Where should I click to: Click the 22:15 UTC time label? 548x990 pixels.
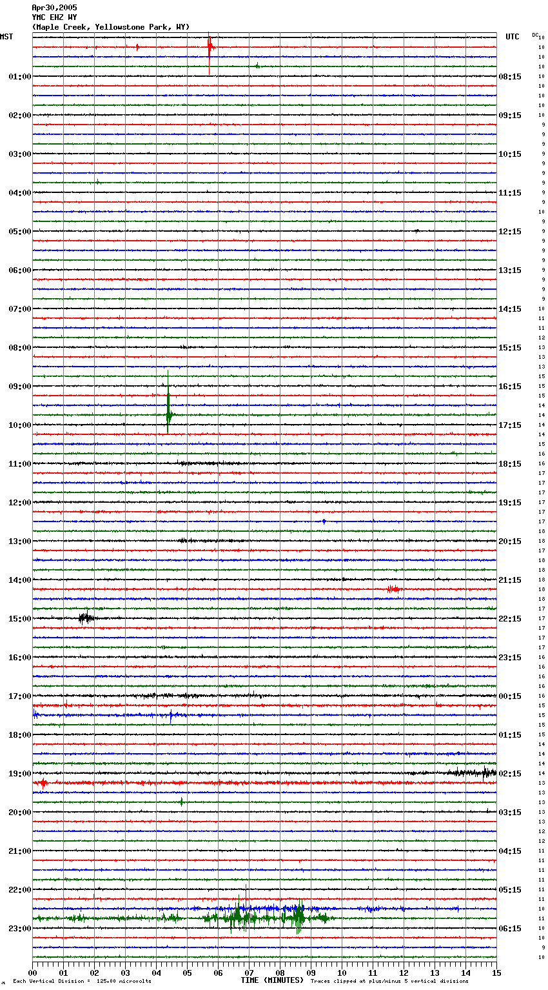pos(510,619)
